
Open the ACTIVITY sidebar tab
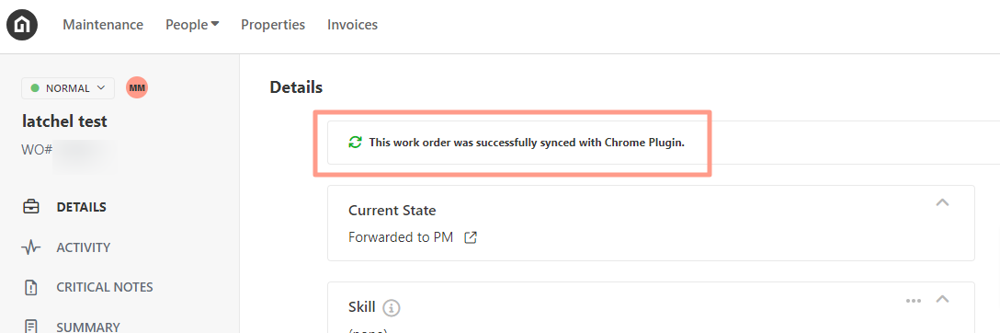pos(84,247)
